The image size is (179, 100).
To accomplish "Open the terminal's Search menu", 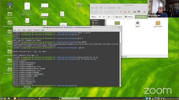I will (x=29, y=30).
